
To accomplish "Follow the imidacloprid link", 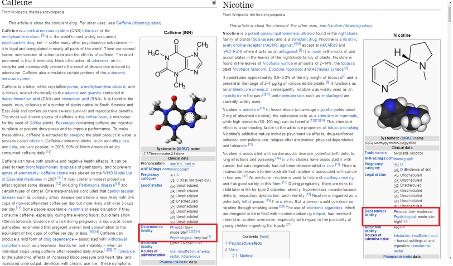I will 332,96.
